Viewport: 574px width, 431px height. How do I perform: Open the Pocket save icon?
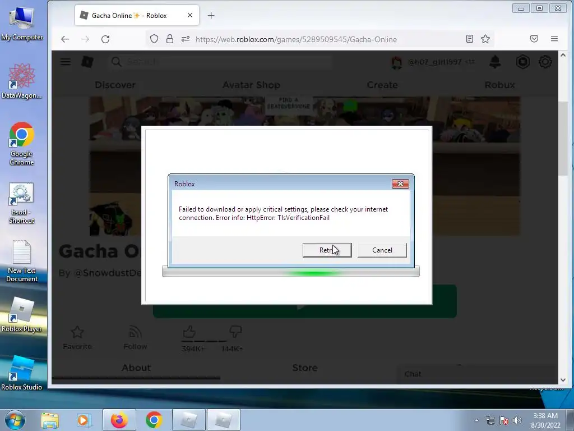click(534, 39)
